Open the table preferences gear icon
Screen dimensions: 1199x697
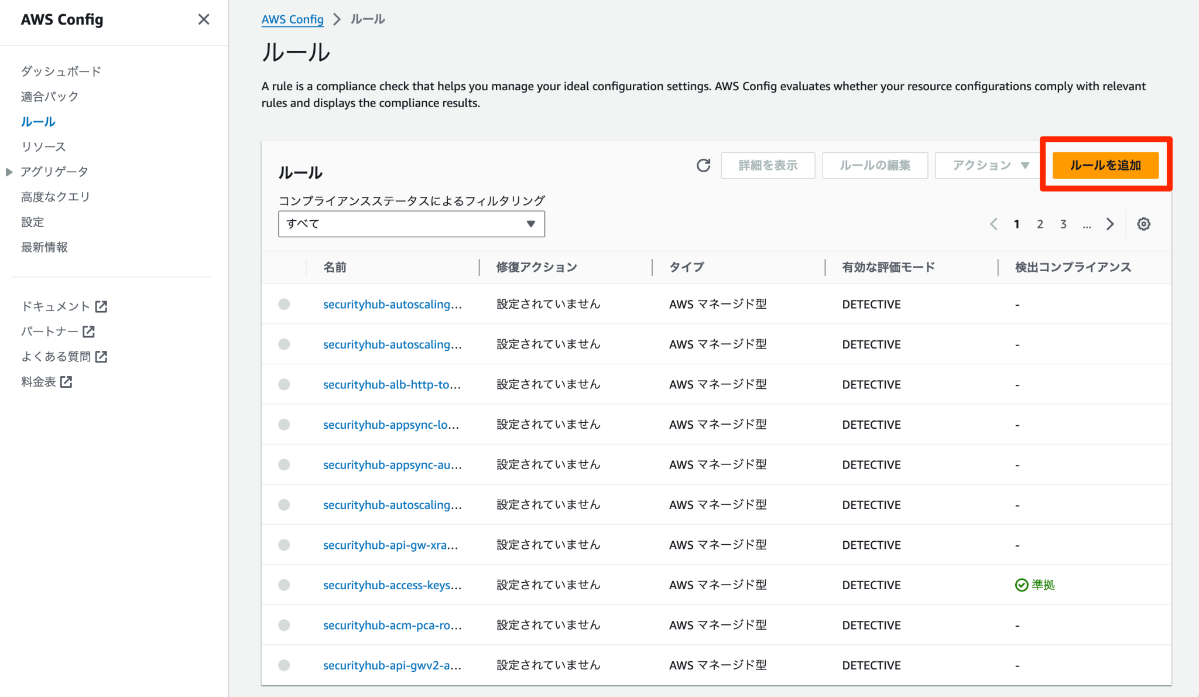[x=1143, y=224]
